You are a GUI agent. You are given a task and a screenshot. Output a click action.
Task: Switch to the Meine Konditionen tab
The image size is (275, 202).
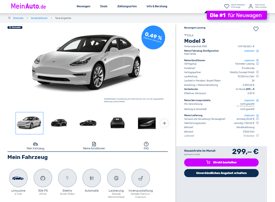point(94,146)
